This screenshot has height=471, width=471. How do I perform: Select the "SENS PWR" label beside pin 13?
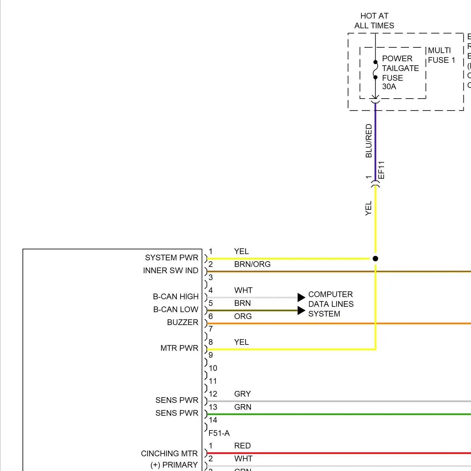pos(177,413)
